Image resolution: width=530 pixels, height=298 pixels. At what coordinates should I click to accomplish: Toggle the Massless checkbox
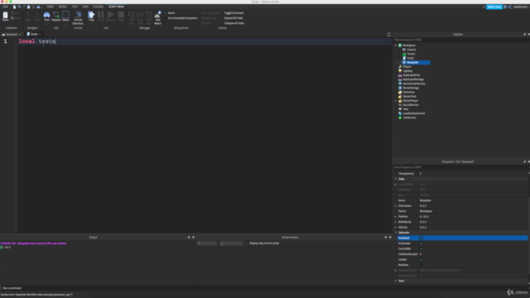click(422, 265)
